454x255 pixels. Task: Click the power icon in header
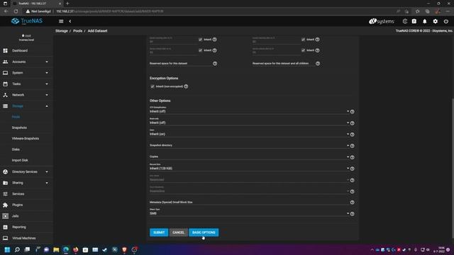point(446,21)
